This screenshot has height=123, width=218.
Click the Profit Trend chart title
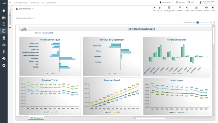click(176, 81)
